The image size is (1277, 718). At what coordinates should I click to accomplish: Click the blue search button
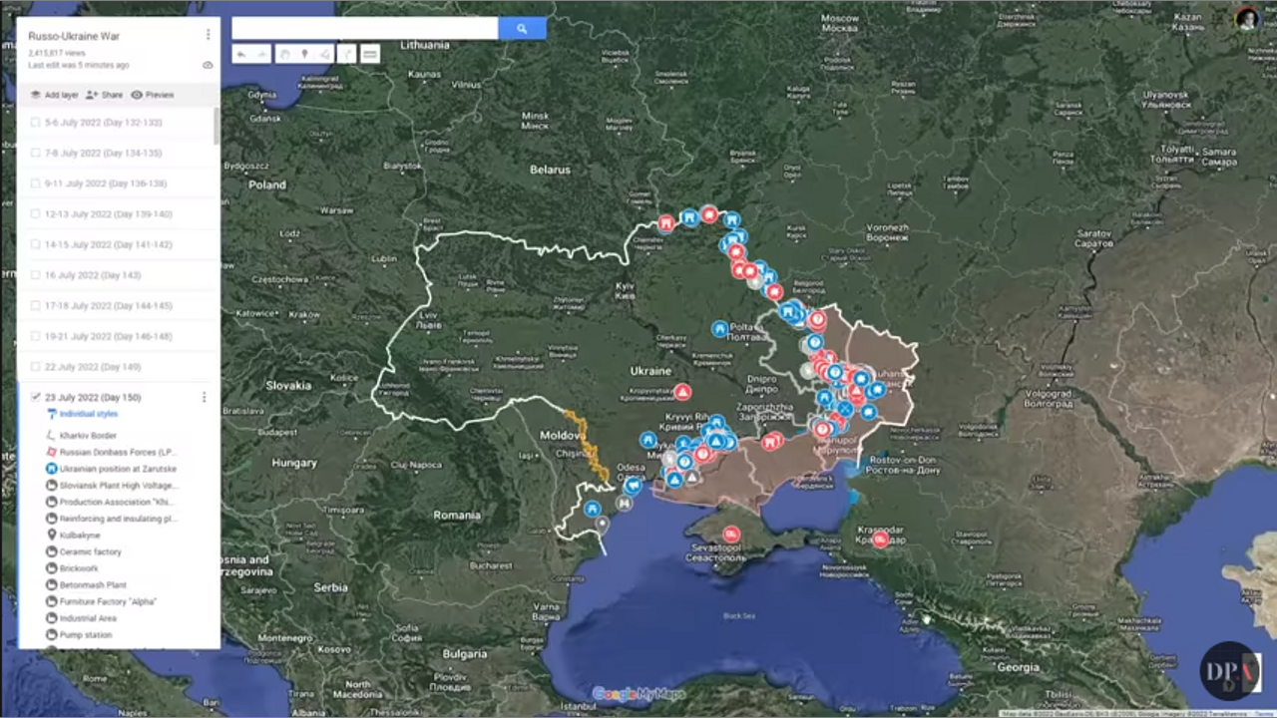(521, 29)
